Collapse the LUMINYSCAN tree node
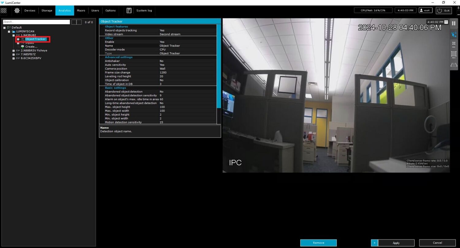Image resolution: width=460 pixels, height=248 pixels. 9,31
